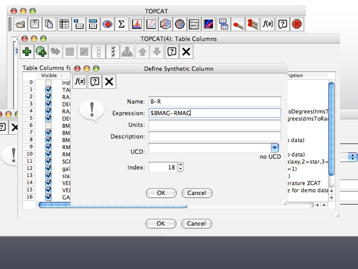This screenshot has width=358, height=269.
Task: Click the lower OK button below the table
Action: (161, 224)
